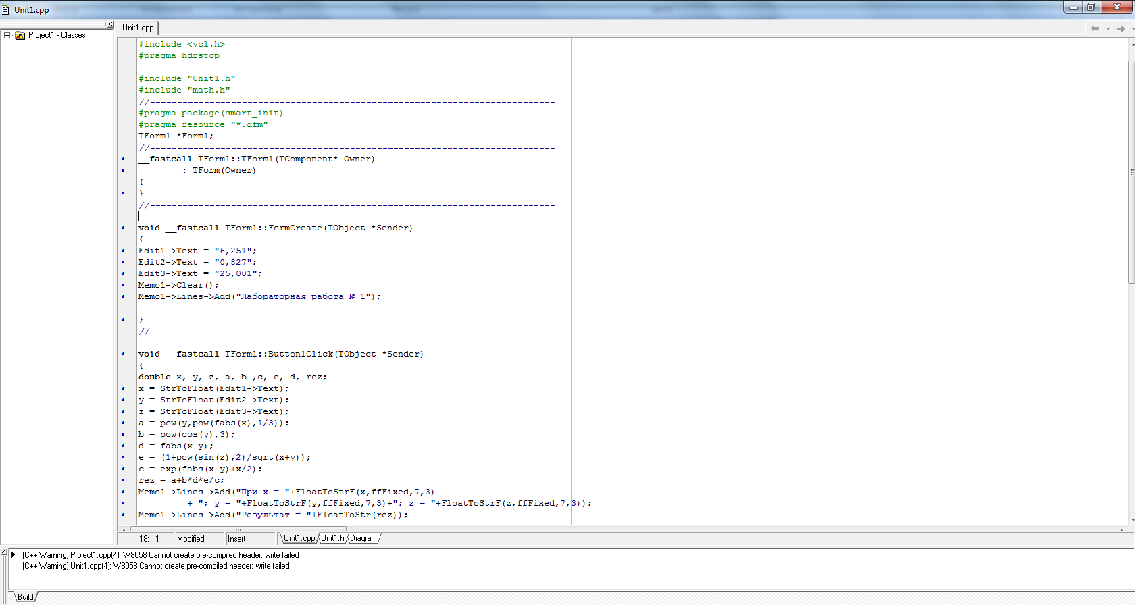The height and width of the screenshot is (605, 1135).
Task: Switch to the Unit1.h tab
Action: [x=332, y=538]
